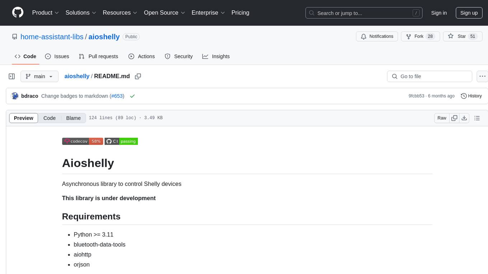Viewport: 488px width, 274px height.
Task: Click the Aioshelly heading
Action: point(88,163)
